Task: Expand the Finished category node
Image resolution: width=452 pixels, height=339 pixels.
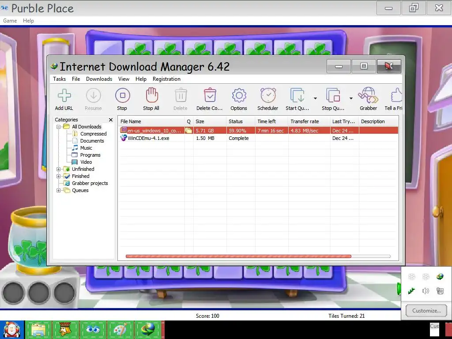Action: (x=59, y=176)
